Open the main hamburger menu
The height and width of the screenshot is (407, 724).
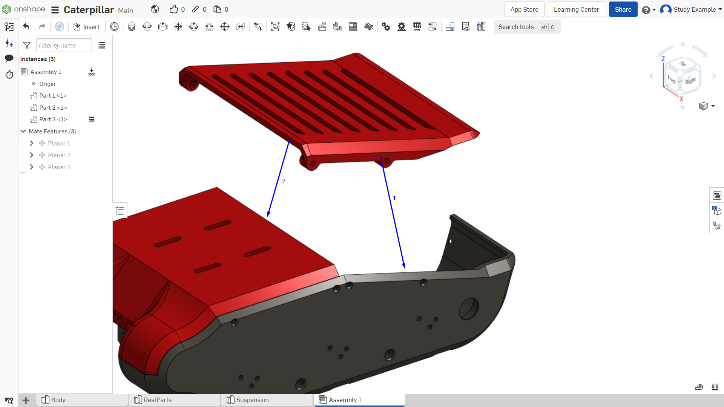55,10
